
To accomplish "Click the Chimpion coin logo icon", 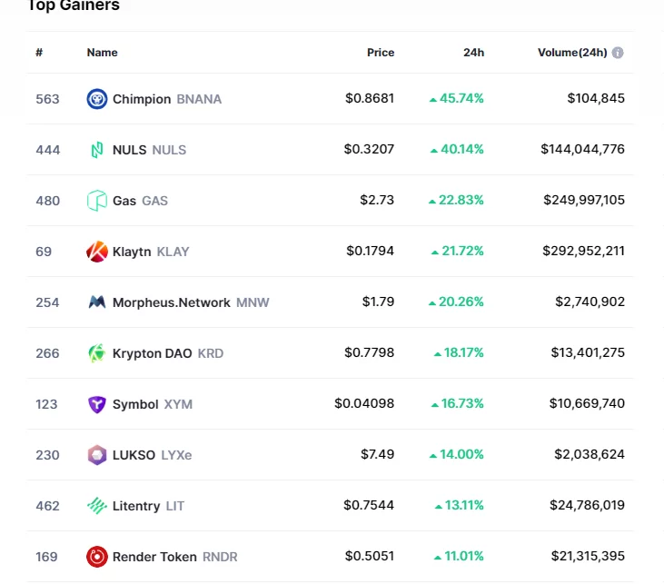I will [x=97, y=99].
